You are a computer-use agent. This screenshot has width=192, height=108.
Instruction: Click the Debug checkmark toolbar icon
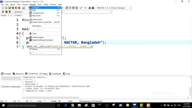81,8
